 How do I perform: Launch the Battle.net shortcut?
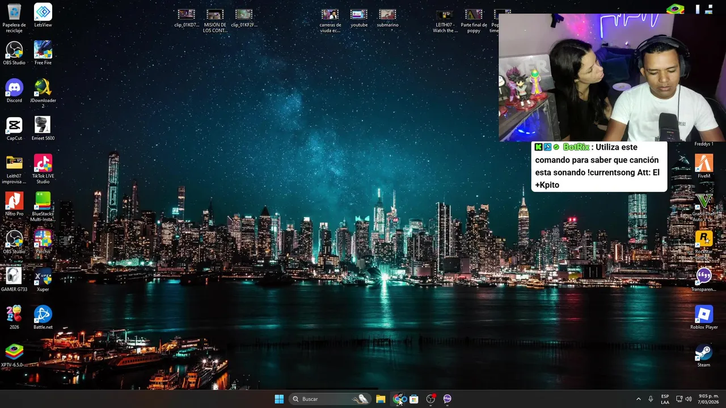point(43,317)
